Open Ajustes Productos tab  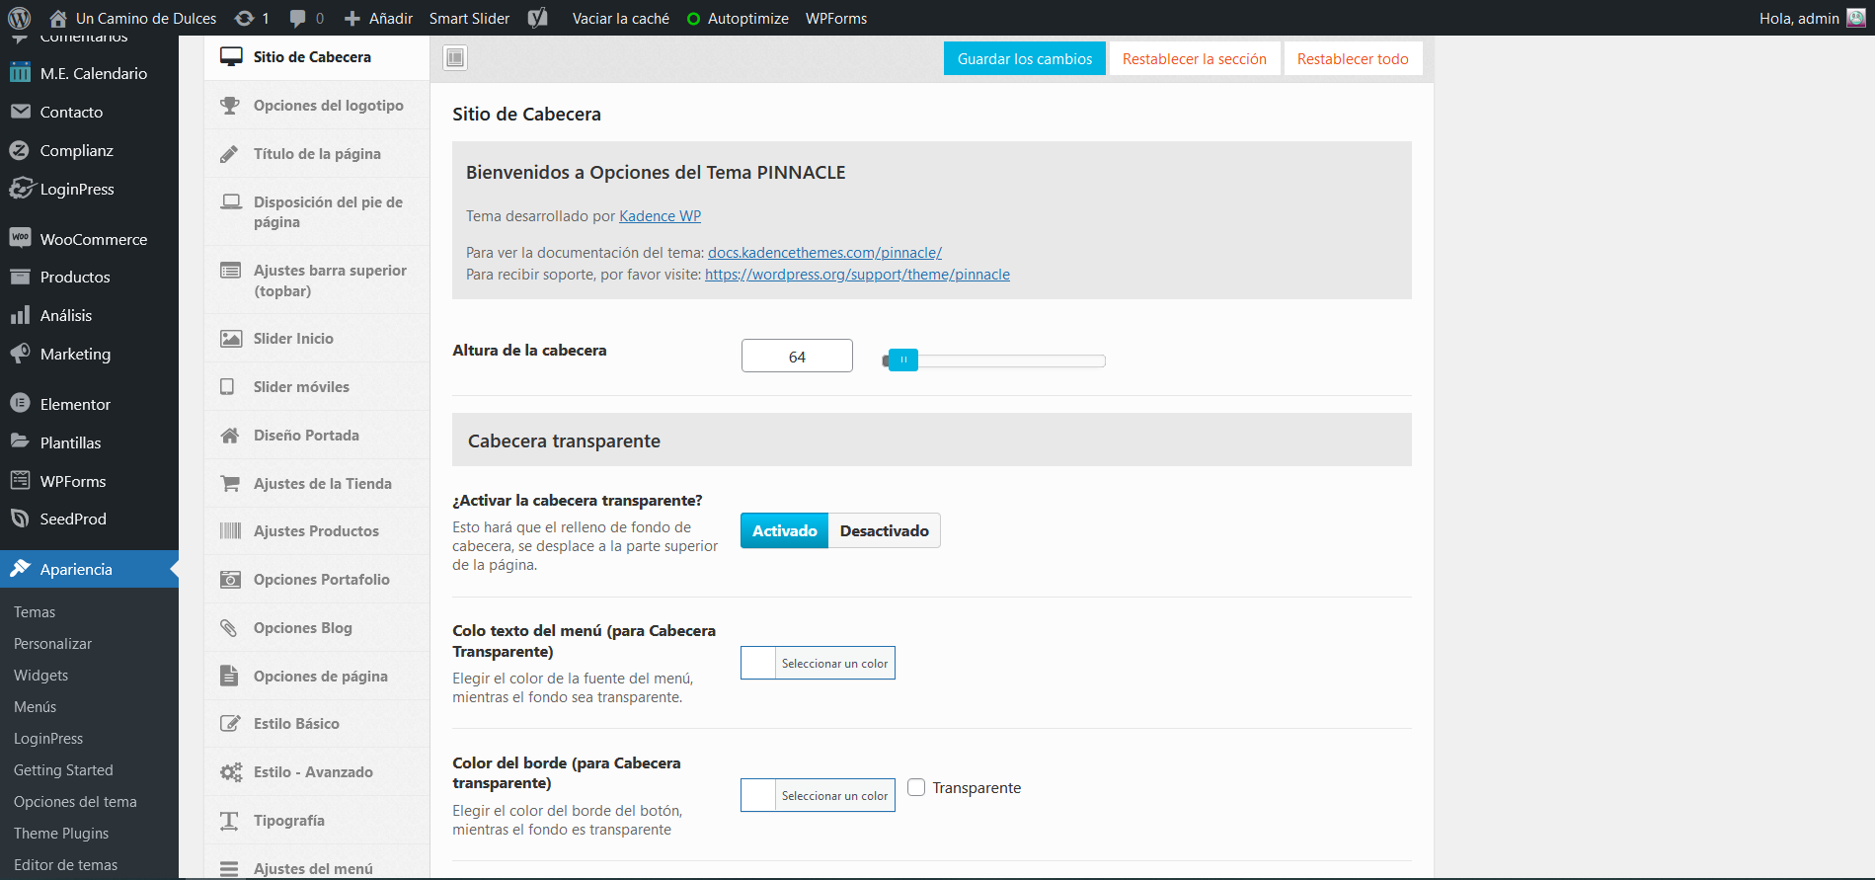[317, 530]
